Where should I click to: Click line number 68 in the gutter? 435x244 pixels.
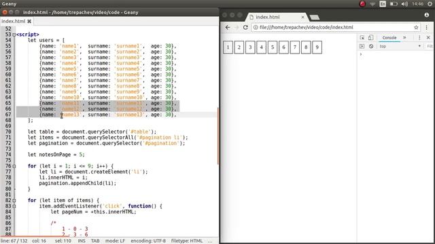tap(8, 121)
